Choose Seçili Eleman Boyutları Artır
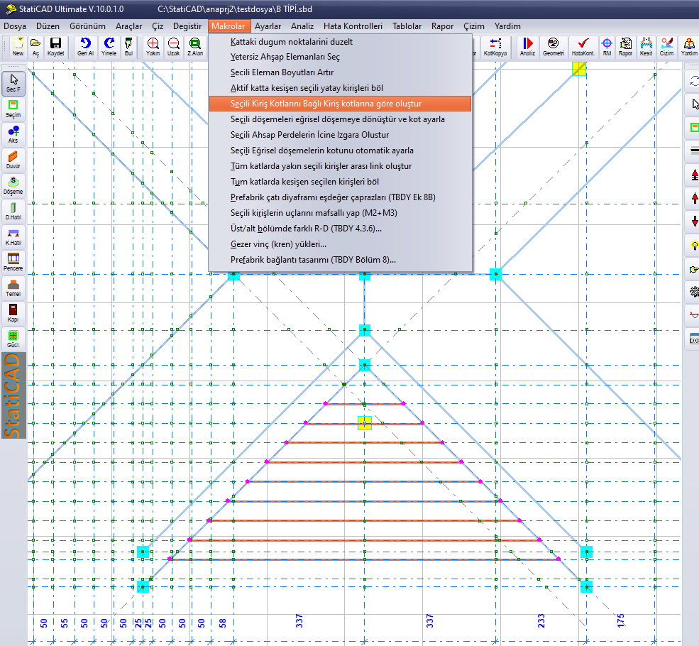Viewport: 699px width, 646px height. (340, 72)
